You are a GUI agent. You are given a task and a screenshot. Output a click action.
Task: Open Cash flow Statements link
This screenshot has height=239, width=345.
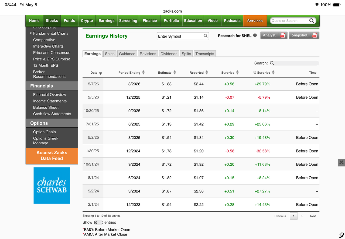[52, 114]
